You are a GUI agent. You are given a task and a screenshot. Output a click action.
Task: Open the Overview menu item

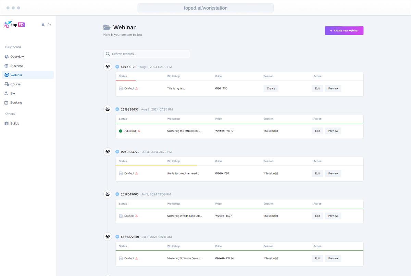pos(17,57)
